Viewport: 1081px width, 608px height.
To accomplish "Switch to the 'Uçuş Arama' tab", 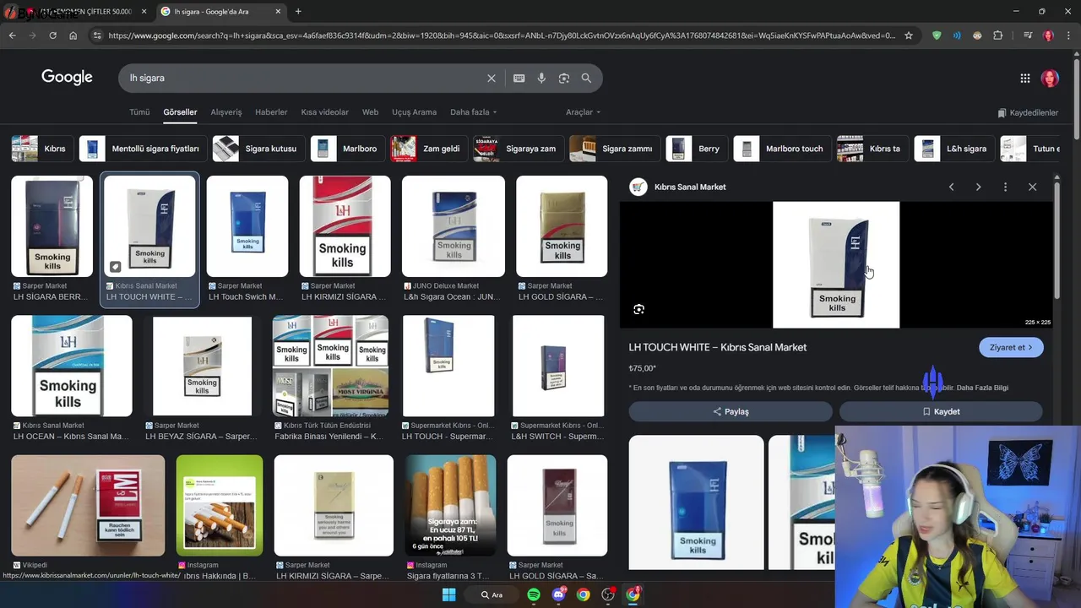I will [414, 111].
